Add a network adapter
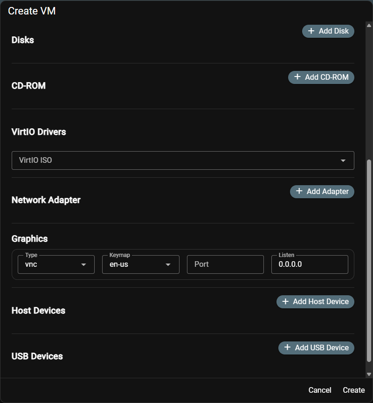The width and height of the screenshot is (373, 403). click(322, 191)
